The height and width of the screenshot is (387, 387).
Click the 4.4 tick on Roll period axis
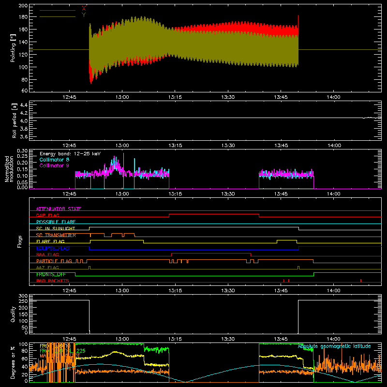24,105
